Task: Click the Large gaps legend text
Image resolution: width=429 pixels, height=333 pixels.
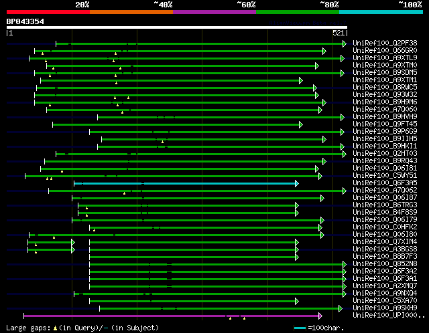Action: coord(82,328)
